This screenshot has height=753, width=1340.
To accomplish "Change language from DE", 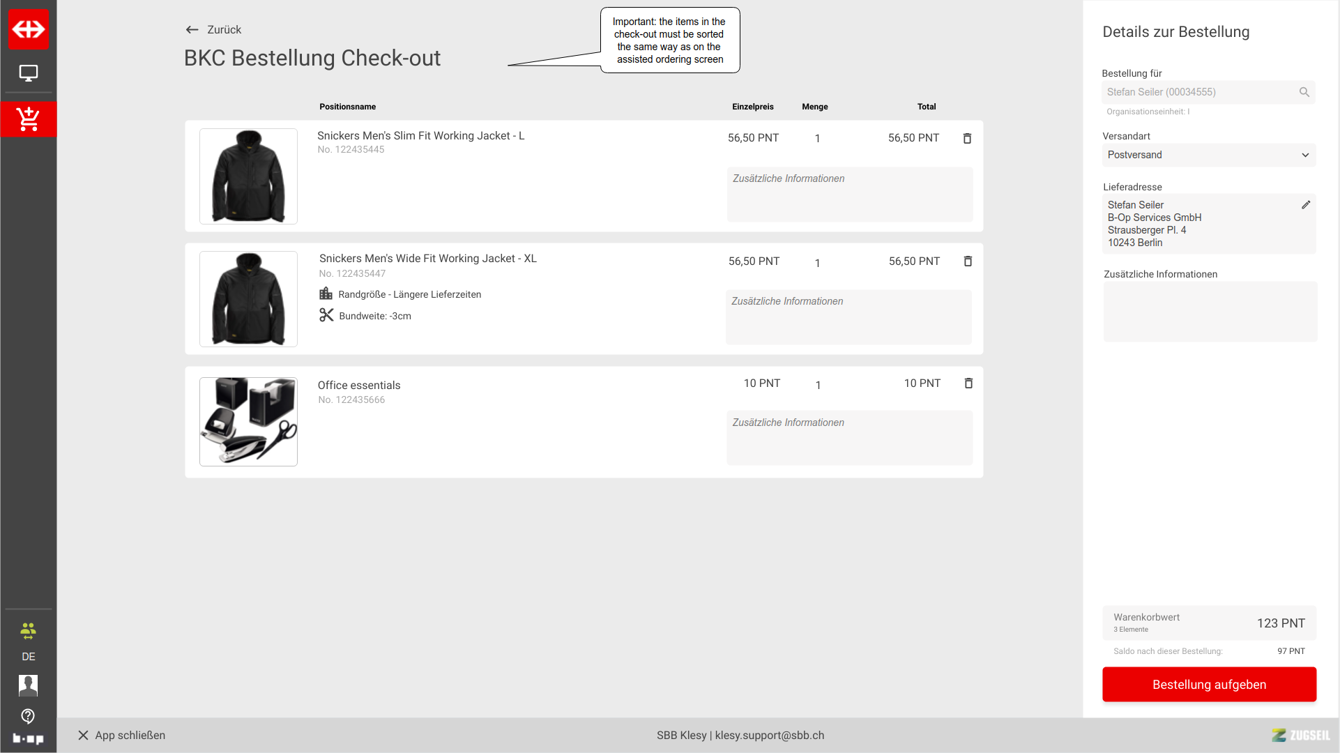I will point(28,657).
